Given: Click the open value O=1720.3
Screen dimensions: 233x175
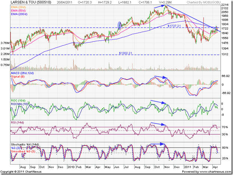Looking at the screenshot, I should tap(85, 2).
